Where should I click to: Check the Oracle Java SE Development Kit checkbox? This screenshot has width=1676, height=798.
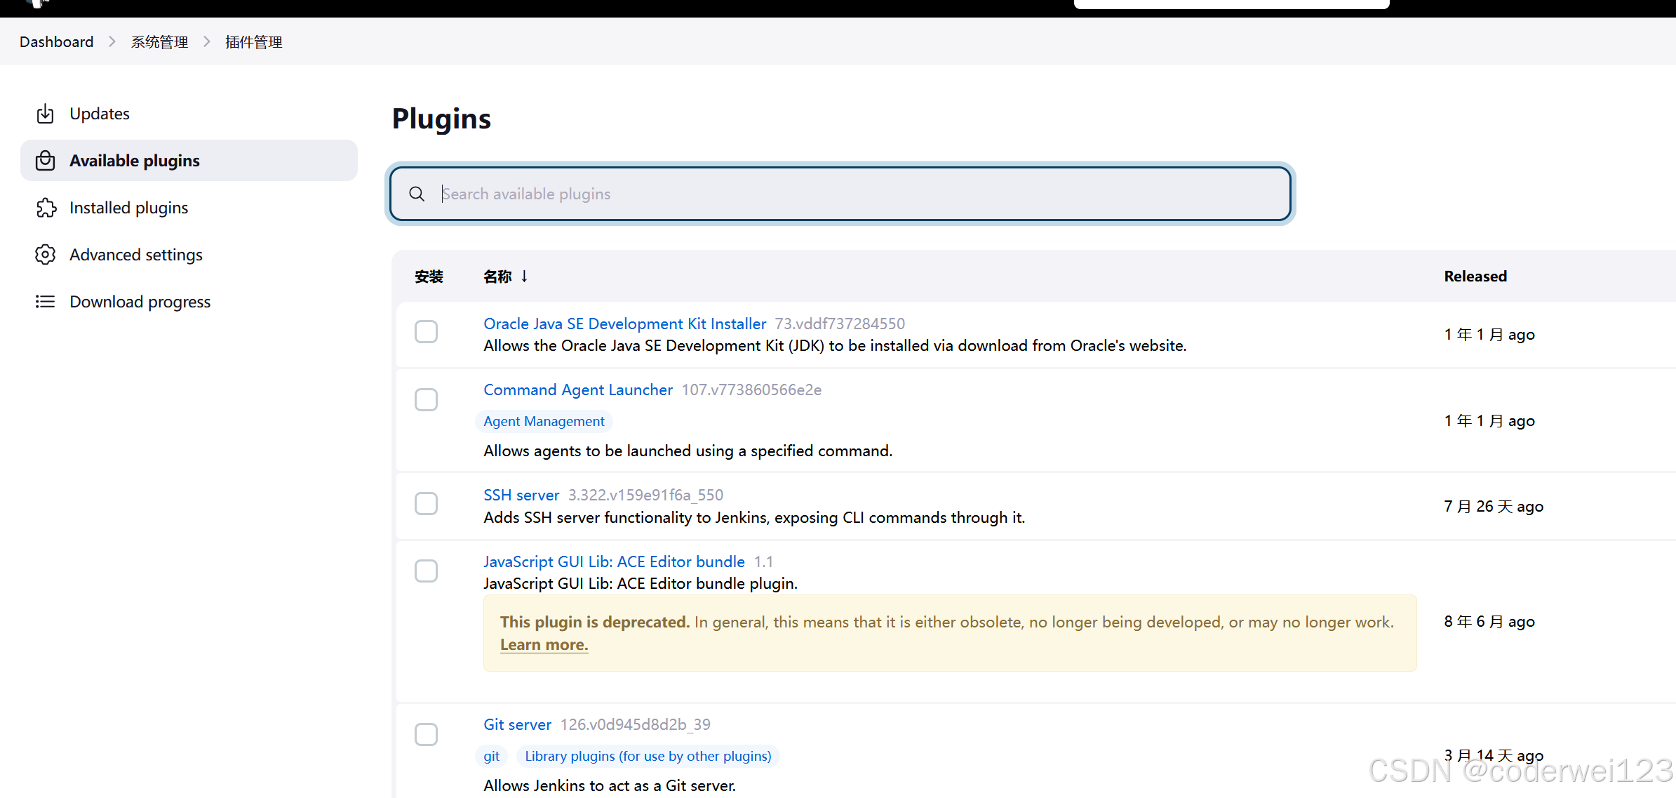tap(426, 331)
